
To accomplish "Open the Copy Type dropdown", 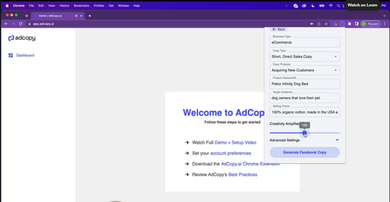I will click(304, 57).
